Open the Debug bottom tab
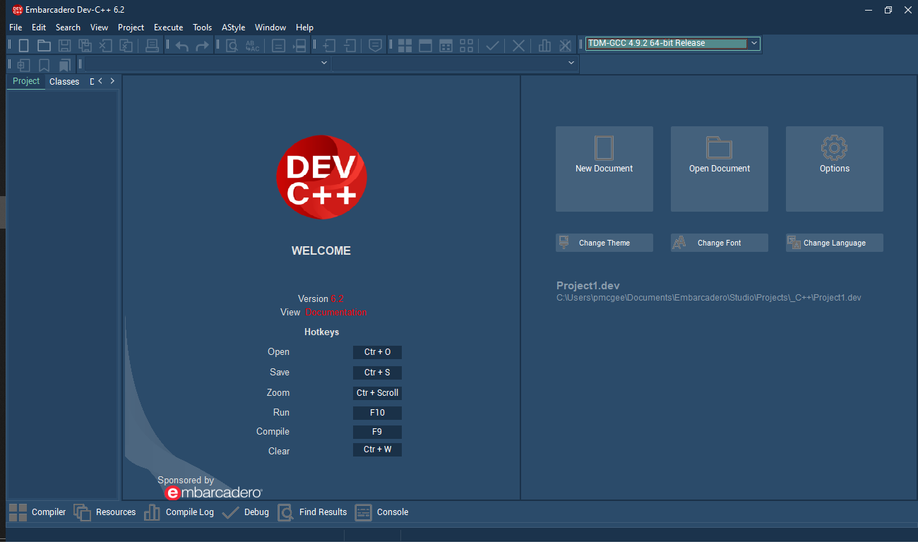This screenshot has width=918, height=544. [x=245, y=512]
